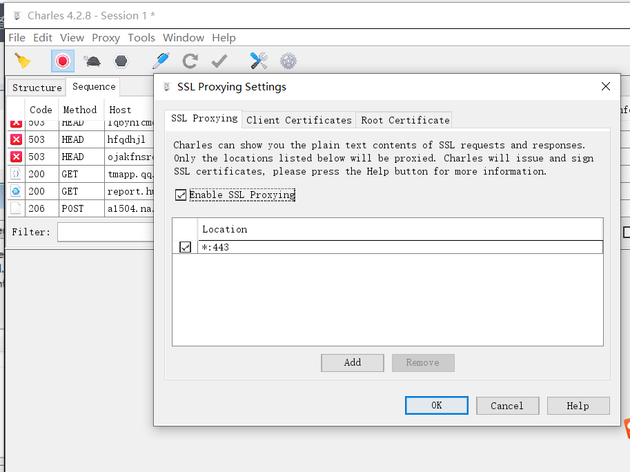Image resolution: width=630 pixels, height=472 pixels.
Task: Toggle the red Record button
Action: [x=62, y=61]
